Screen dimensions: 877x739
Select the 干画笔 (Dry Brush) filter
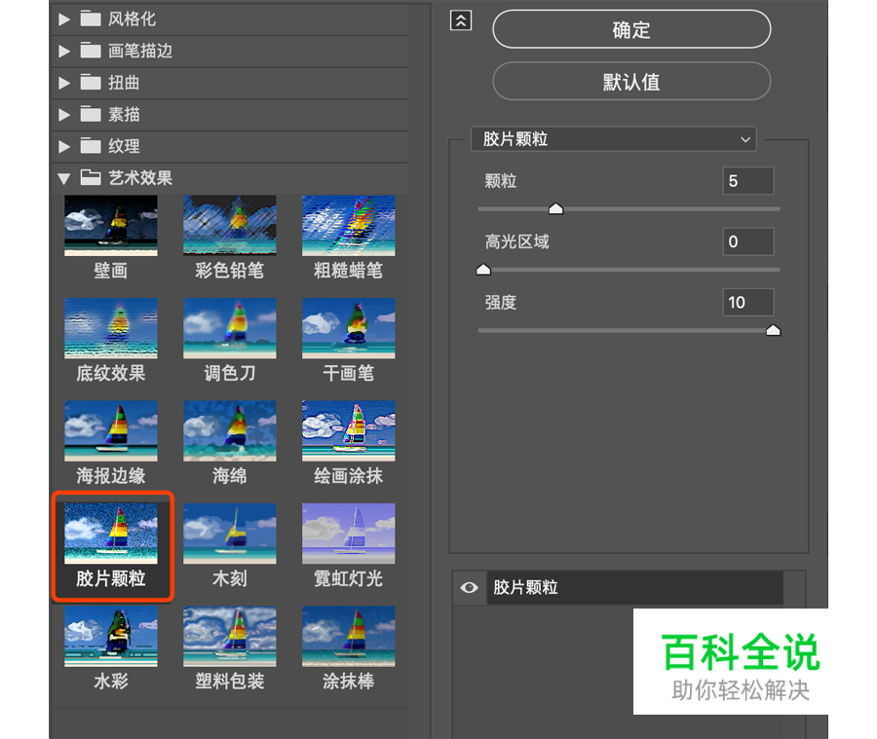coord(348,328)
